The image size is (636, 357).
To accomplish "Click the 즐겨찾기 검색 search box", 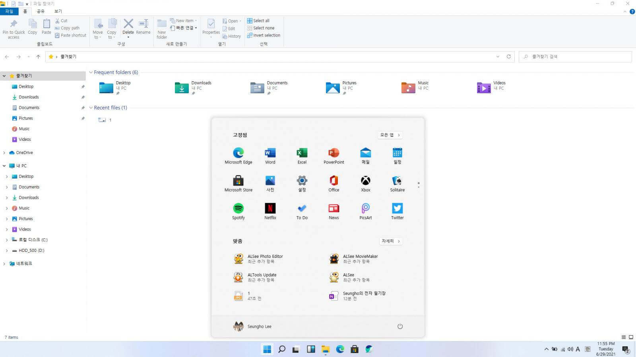I will (x=575, y=57).
